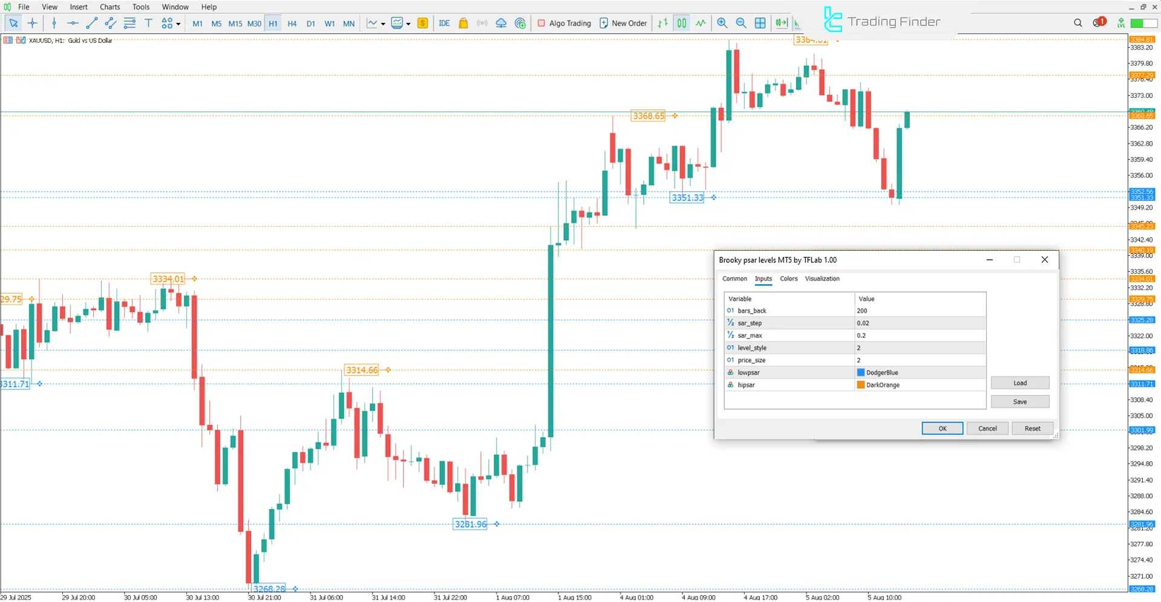The height and width of the screenshot is (602, 1161).
Task: Expand the line chart style dropdown
Action: pos(382,23)
